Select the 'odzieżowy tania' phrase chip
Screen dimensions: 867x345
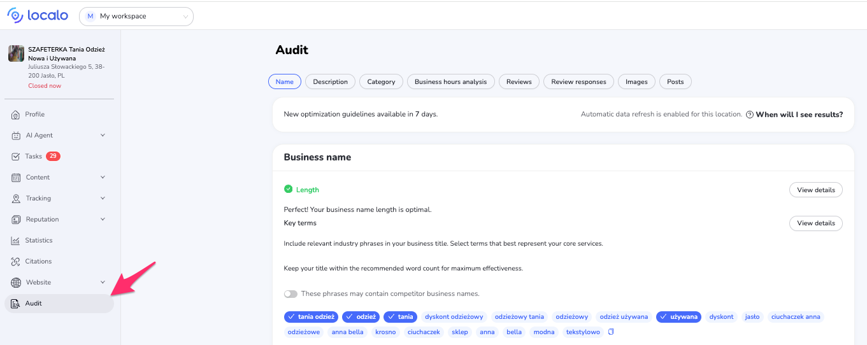[519, 316]
